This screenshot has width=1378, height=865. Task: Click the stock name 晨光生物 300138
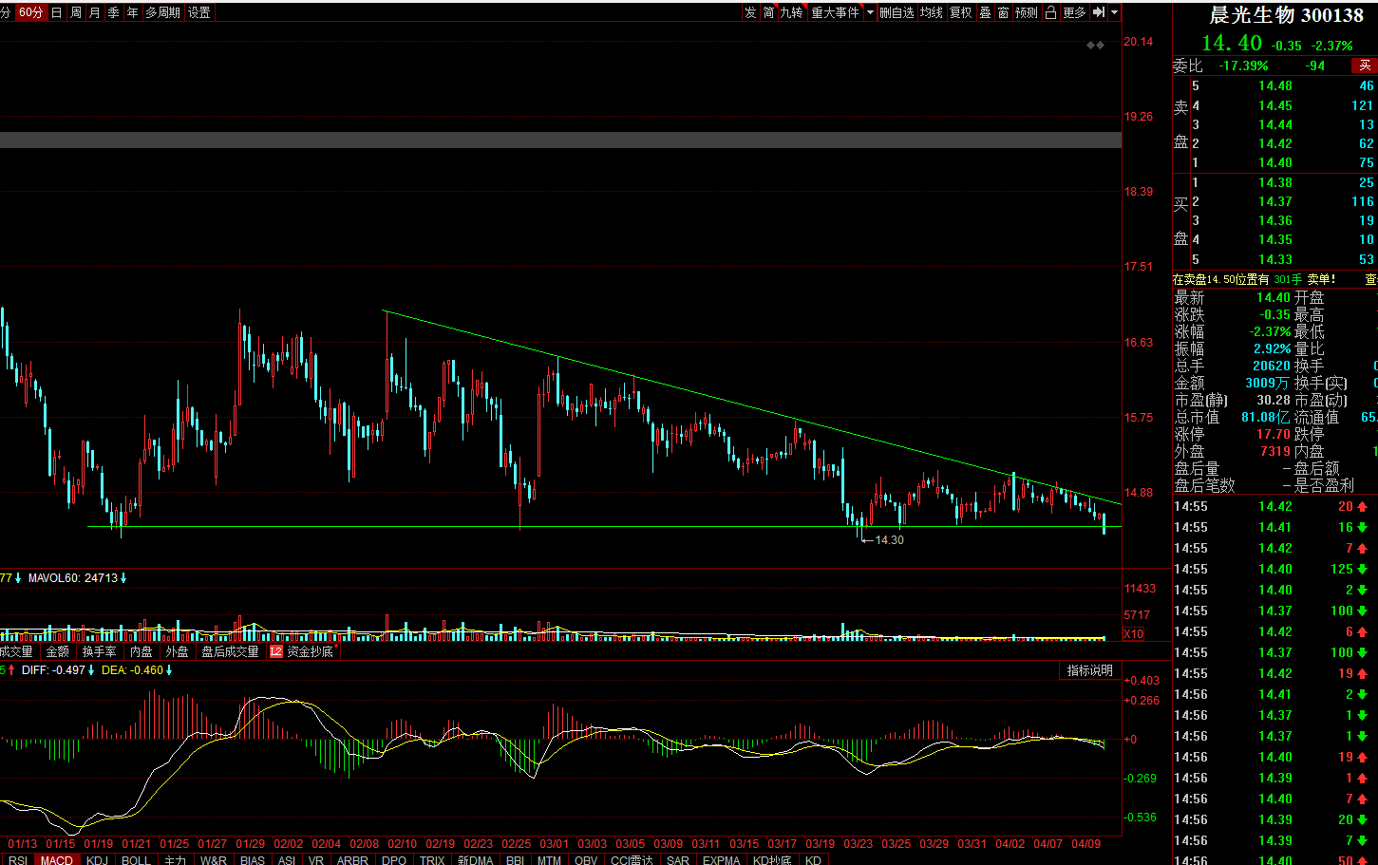1286,15
